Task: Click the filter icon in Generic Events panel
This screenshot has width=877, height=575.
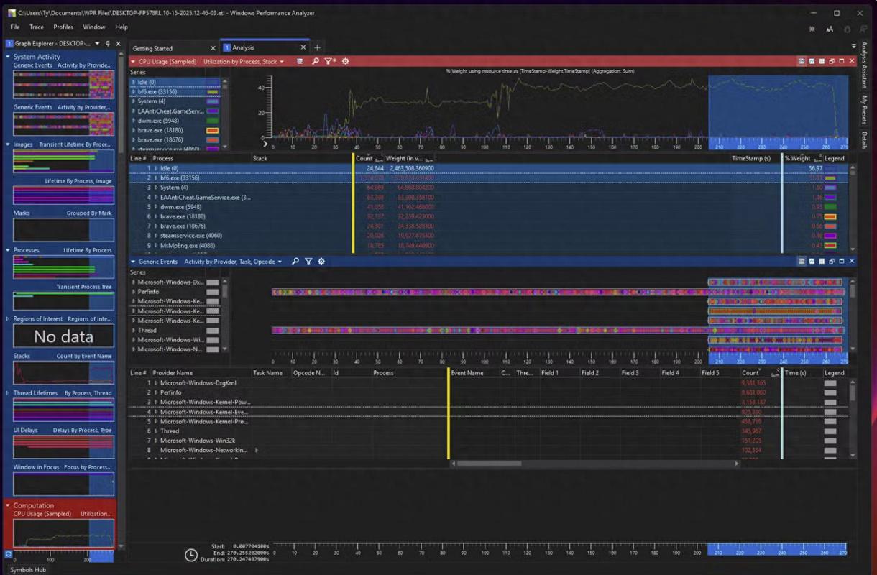Action: click(x=308, y=262)
